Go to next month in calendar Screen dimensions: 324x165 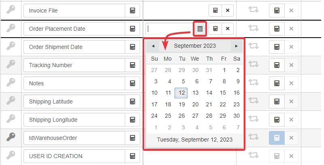(236, 46)
